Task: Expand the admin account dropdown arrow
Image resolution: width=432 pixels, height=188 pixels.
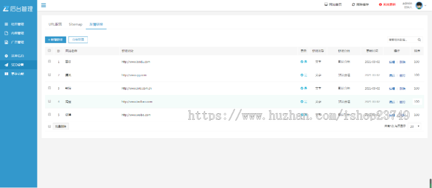Action: coord(425,5)
